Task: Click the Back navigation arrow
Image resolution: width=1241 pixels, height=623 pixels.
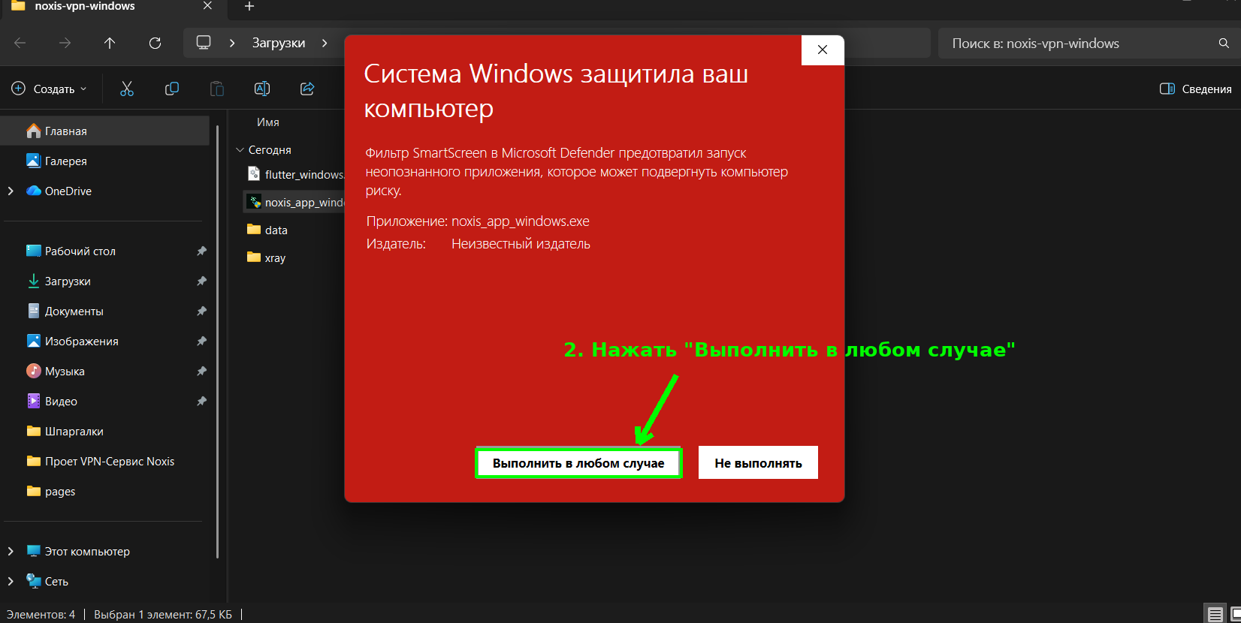Action: [x=20, y=43]
